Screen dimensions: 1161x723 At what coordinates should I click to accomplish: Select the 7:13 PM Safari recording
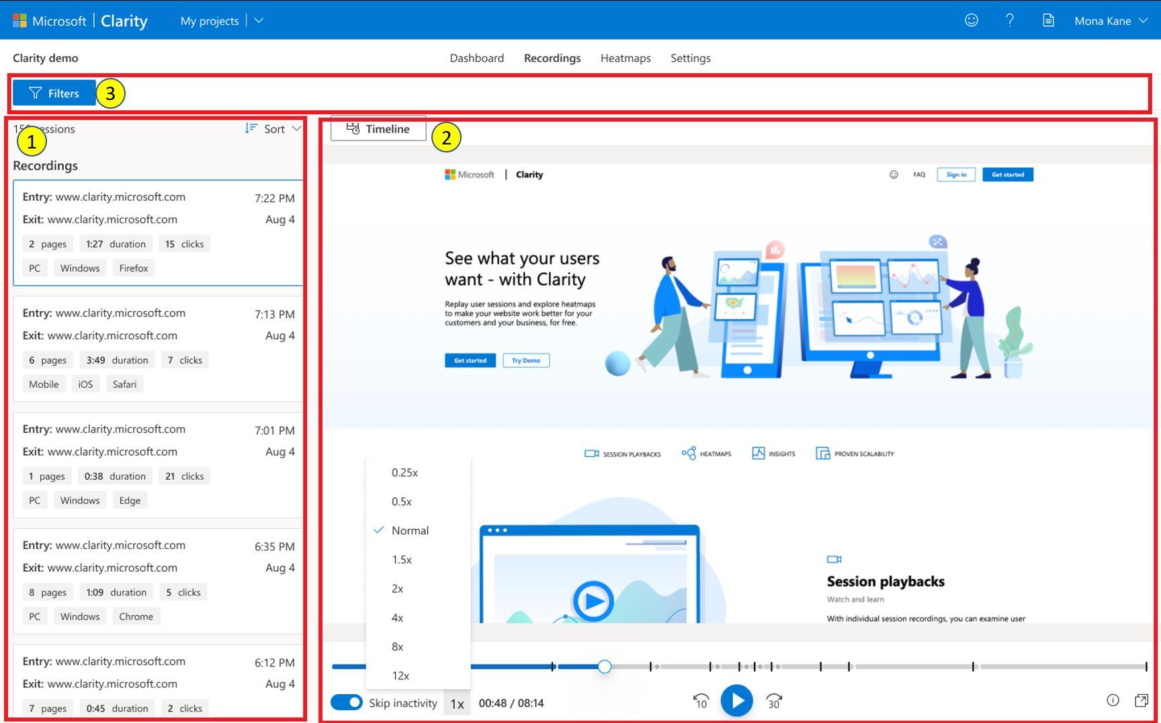[159, 349]
